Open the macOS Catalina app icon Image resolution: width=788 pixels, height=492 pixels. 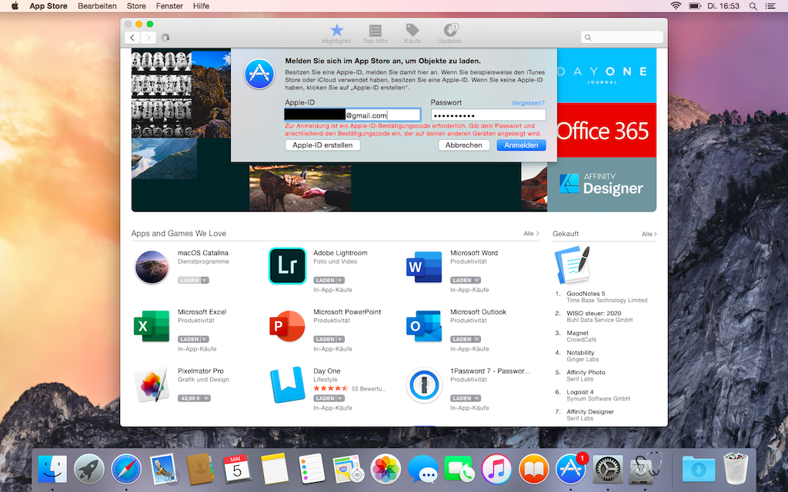click(x=152, y=267)
